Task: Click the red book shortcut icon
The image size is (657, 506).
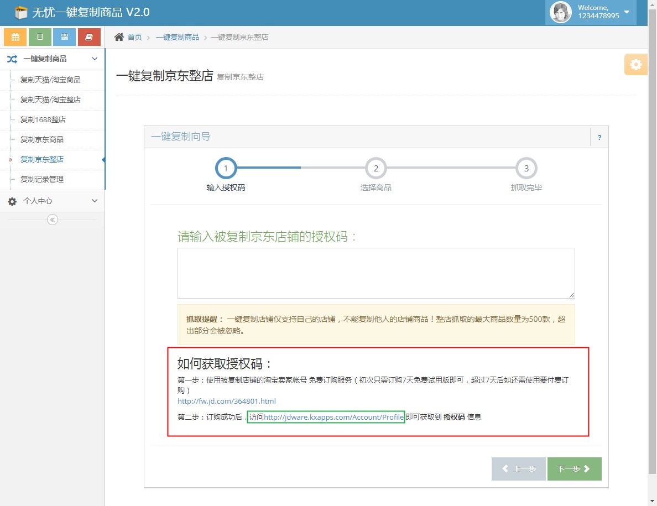Action: tap(89, 37)
